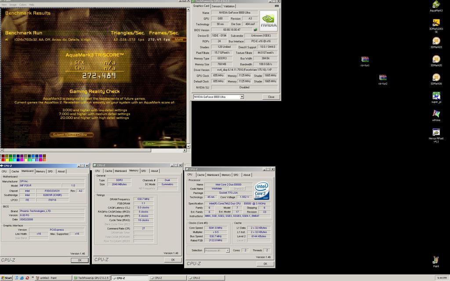The width and height of the screenshot is (450, 281).
Task: Click the media player quick launch icon
Action: (x=17, y=278)
